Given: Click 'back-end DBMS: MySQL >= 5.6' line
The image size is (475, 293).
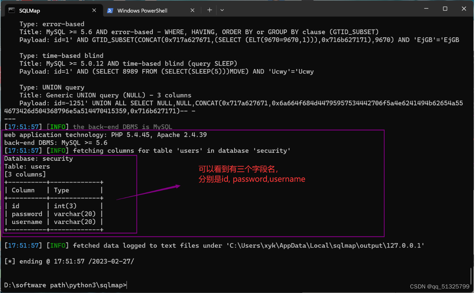Looking at the screenshot, I should 56,143.
